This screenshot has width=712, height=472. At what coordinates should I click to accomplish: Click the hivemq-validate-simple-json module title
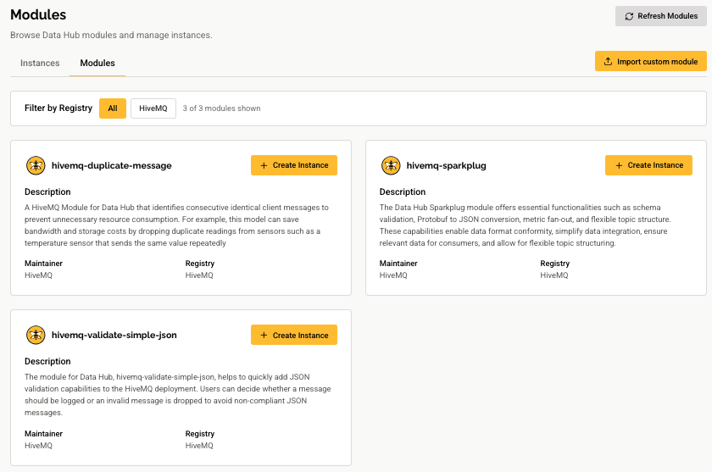(x=114, y=335)
